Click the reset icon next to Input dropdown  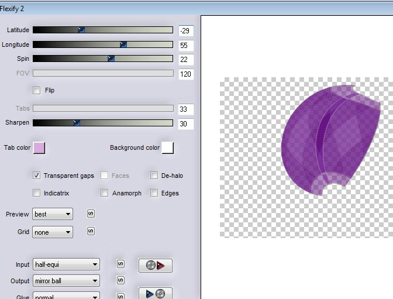120,264
